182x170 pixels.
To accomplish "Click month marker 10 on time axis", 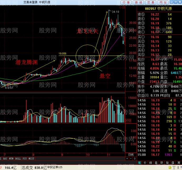I will 88,155.
